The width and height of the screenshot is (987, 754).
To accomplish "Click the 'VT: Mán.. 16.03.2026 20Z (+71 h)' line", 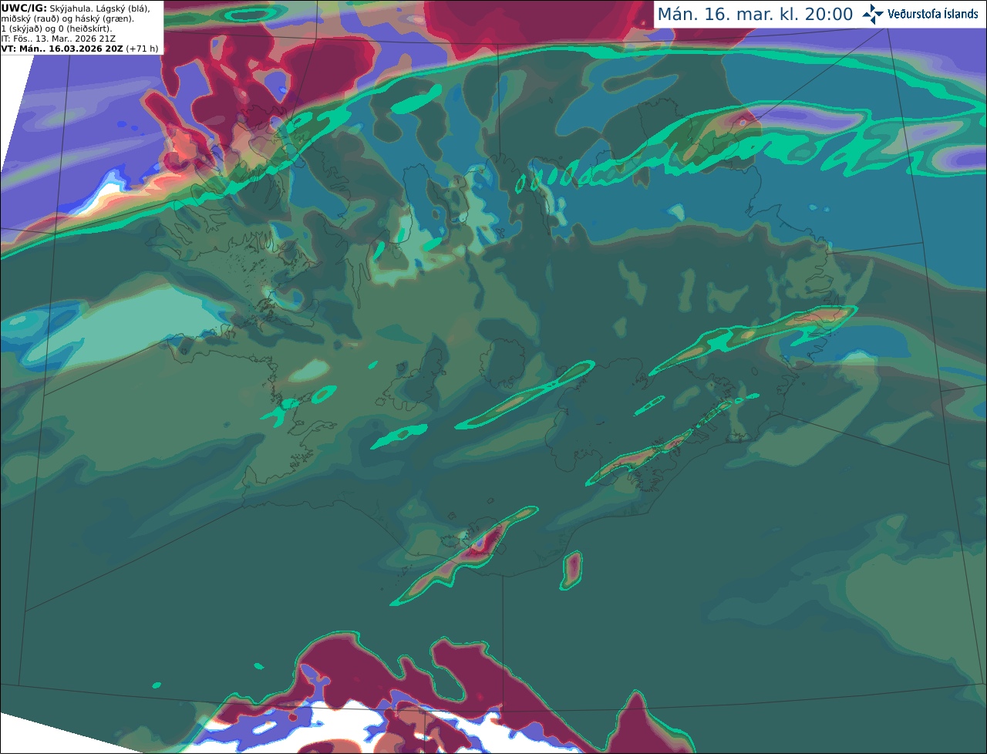I will (x=79, y=49).
